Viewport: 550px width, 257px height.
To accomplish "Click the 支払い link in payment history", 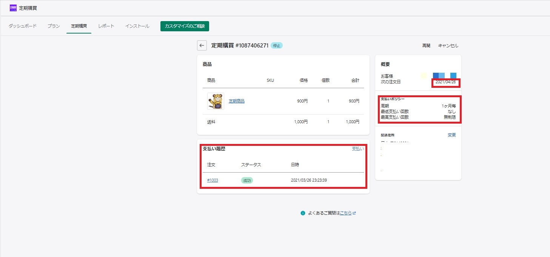I will (x=358, y=149).
